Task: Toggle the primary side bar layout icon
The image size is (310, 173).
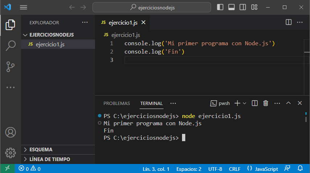Action: pos(220,7)
